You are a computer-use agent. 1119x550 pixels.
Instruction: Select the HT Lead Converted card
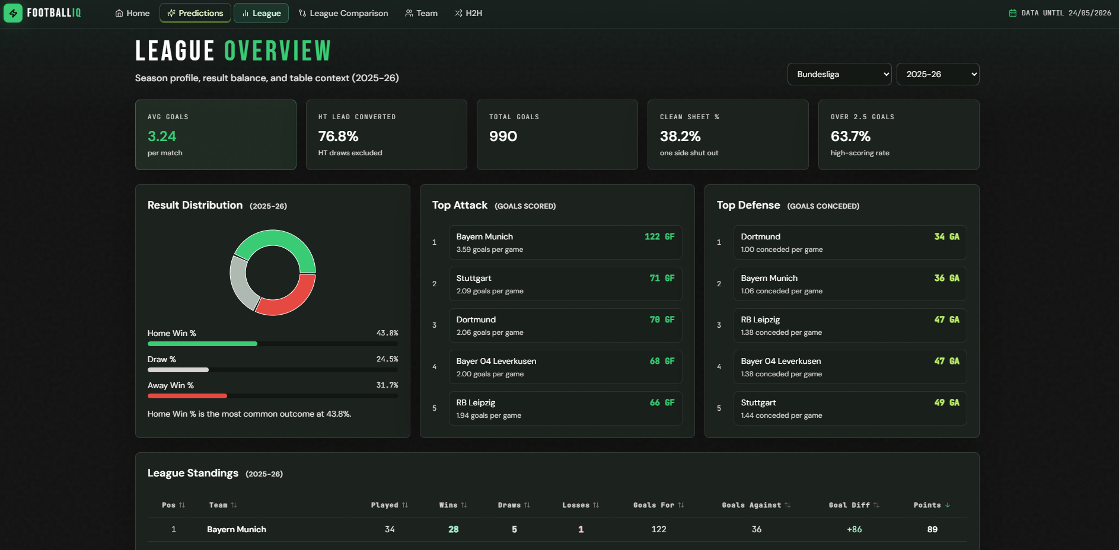tap(387, 135)
